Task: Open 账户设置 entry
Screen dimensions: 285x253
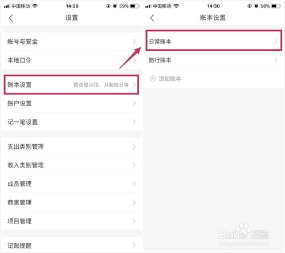Action: click(x=72, y=103)
